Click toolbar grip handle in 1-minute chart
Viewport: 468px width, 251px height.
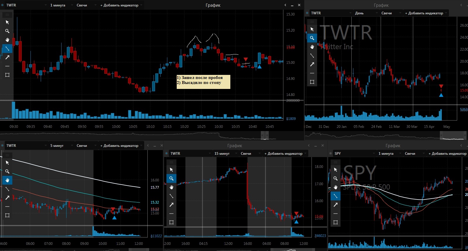pyautogui.click(x=7, y=14)
